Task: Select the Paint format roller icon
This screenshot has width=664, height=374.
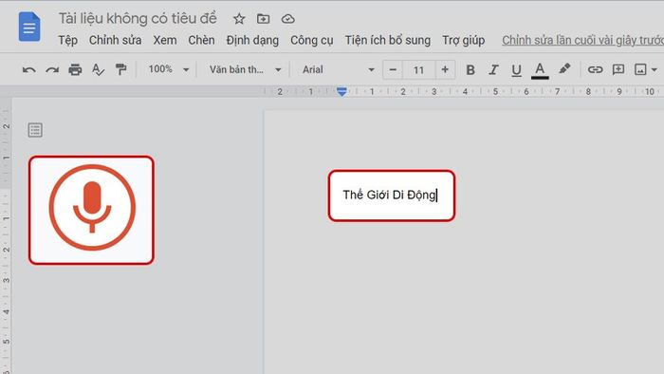Action: pyautogui.click(x=121, y=69)
